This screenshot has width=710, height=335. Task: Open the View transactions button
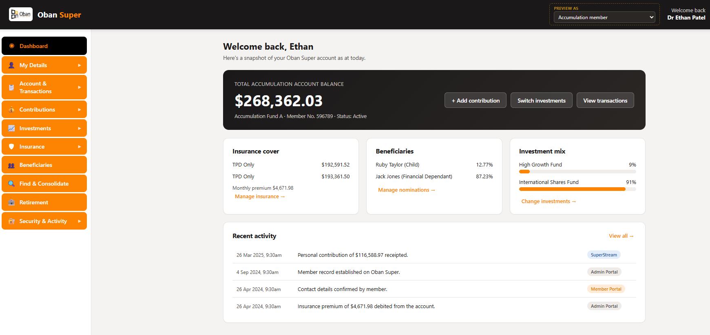coord(605,101)
